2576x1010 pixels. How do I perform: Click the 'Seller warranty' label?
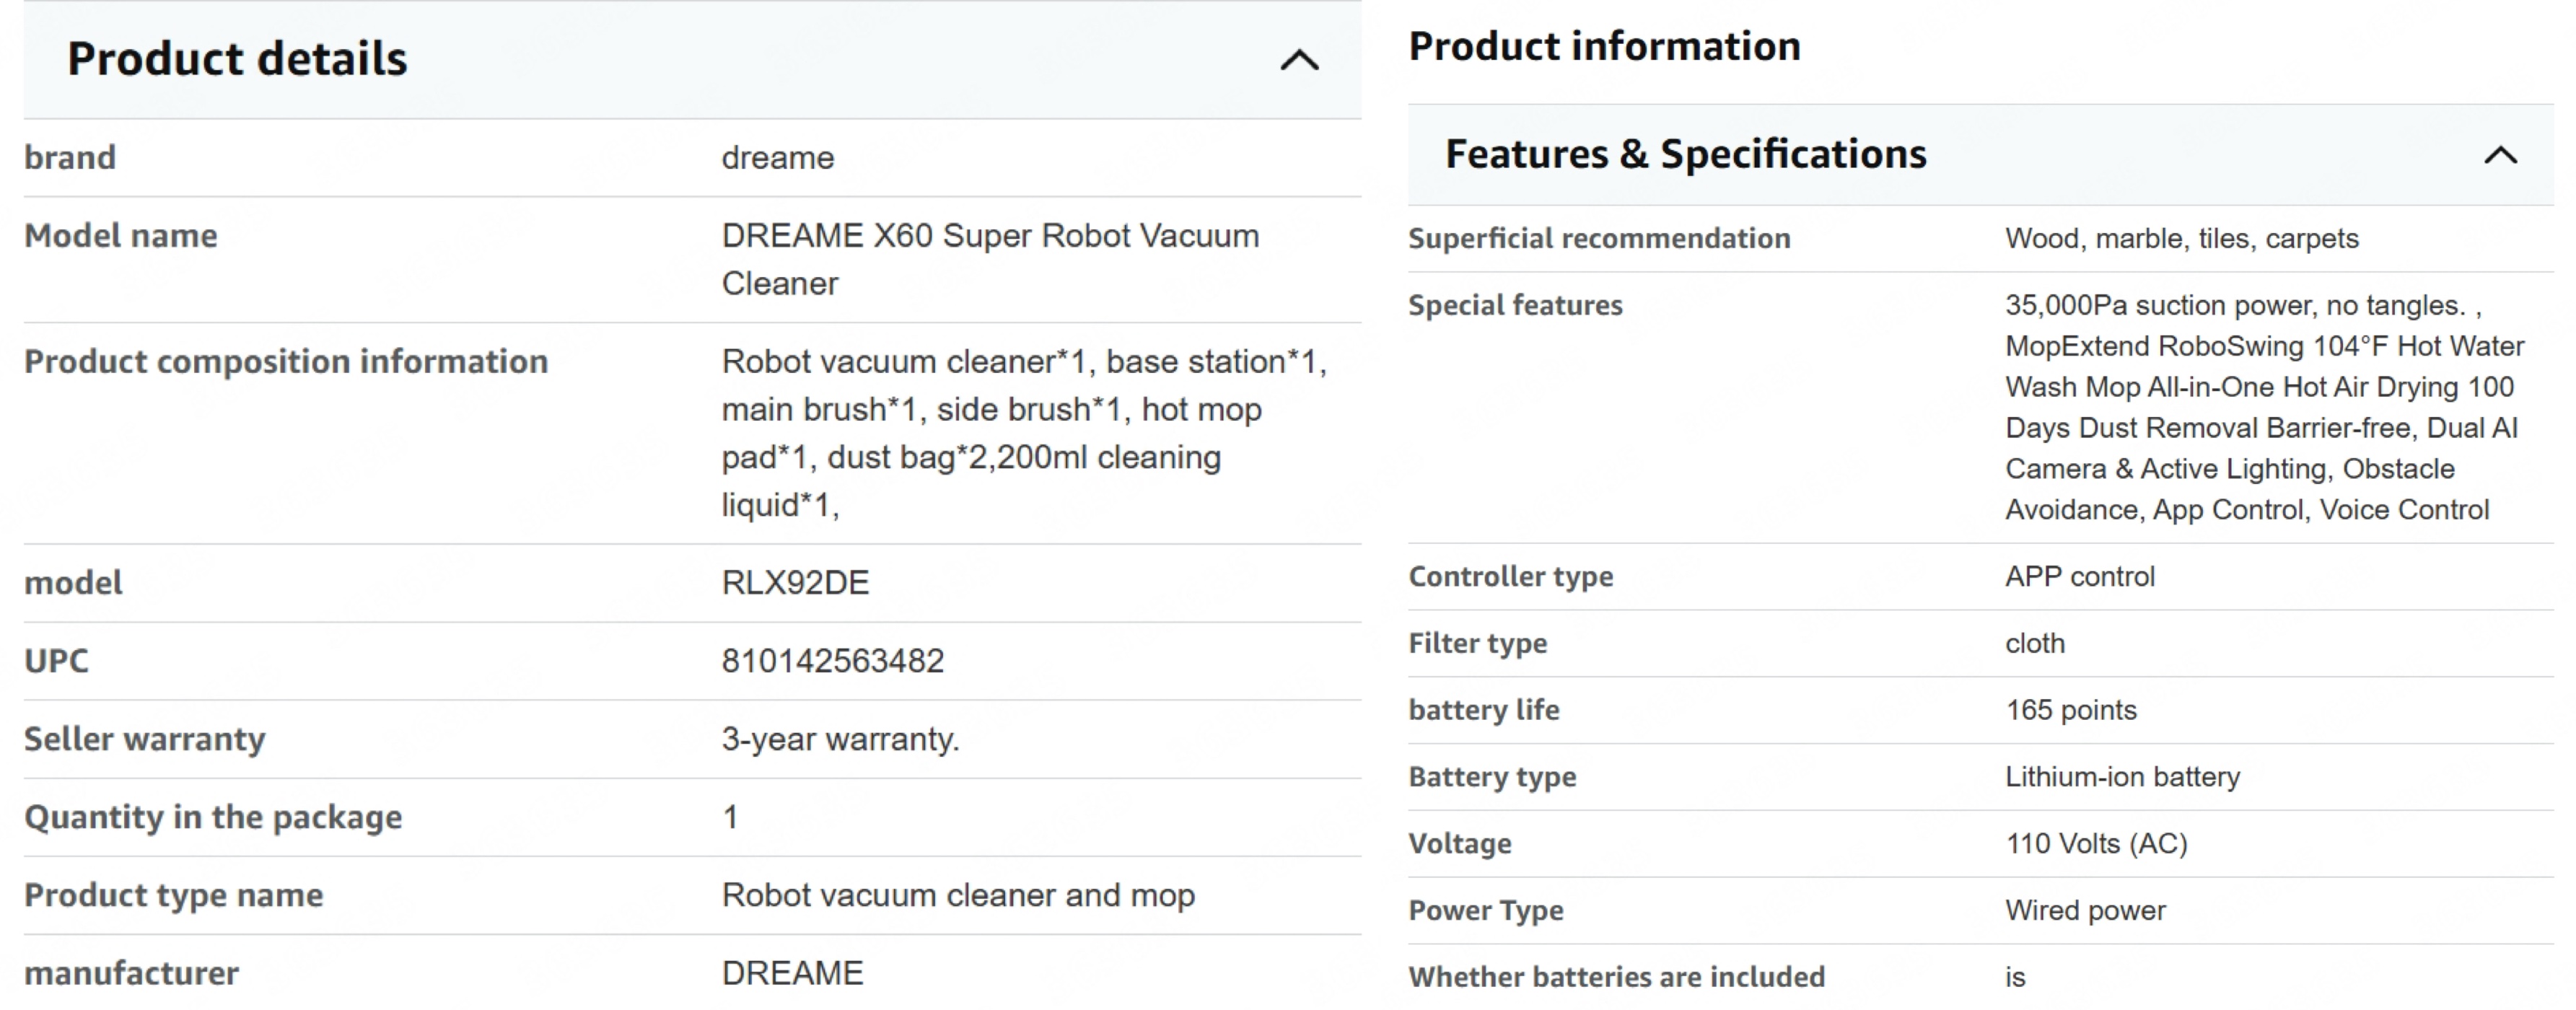[145, 739]
